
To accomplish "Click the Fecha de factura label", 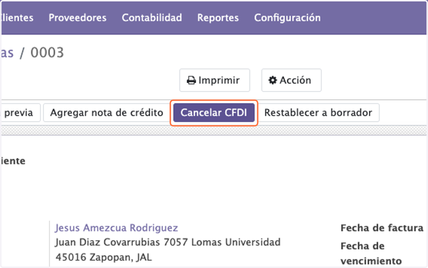I will 382,228.
